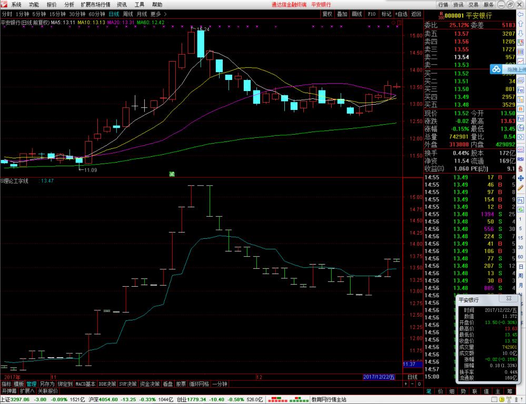Select the 筹 tab in trade panel
The width and height of the screenshot is (526, 404).
coord(510,391)
